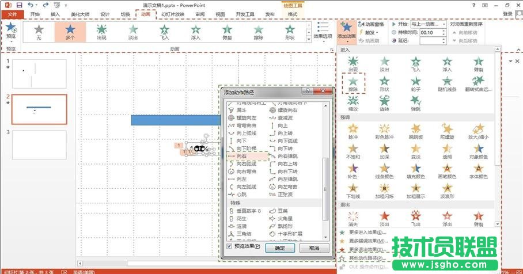This screenshot has height=274, width=523.
Task: Choose the 消失 disappear exit effect
Action: [x=353, y=218]
